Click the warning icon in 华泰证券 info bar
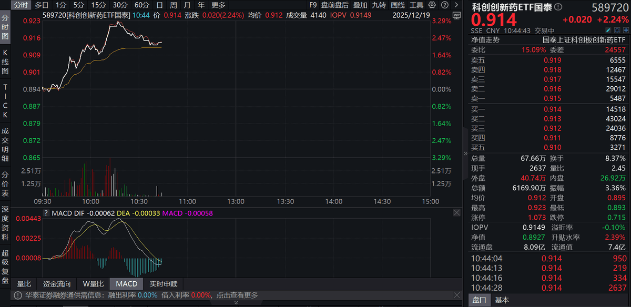This screenshot has height=307, width=631. click(18, 295)
